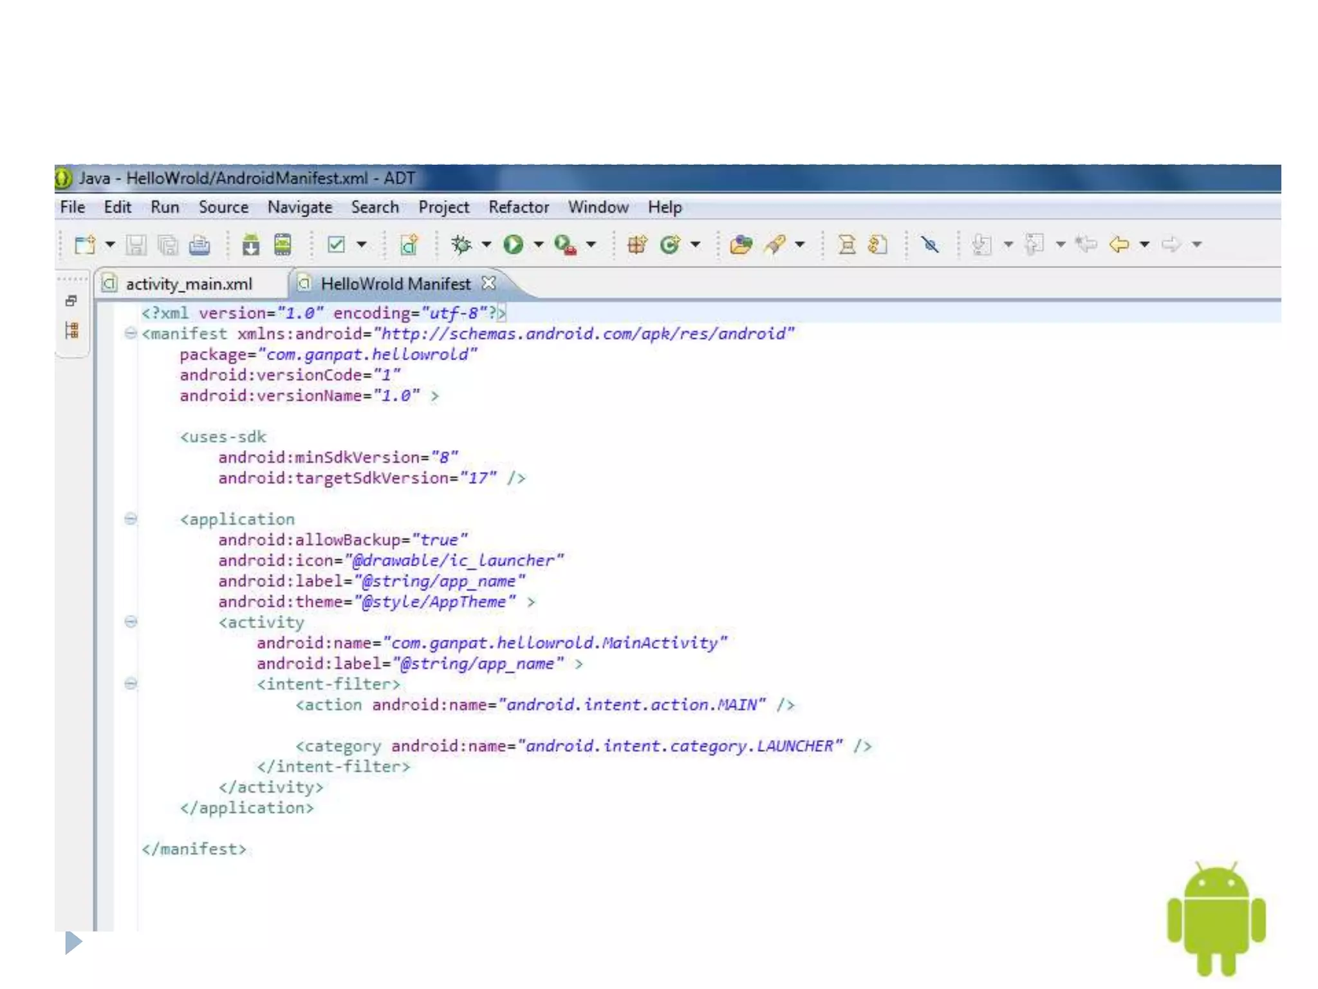1318x989 pixels.
Task: Click the Print icon in toolbar
Action: 200,245
